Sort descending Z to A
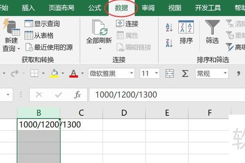This screenshot has height=163, width=245. 169,43
